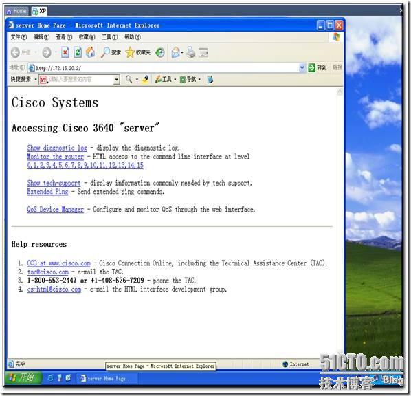Click the Internet Explorer quick launch icon
The width and height of the screenshot is (411, 396).
50,378
